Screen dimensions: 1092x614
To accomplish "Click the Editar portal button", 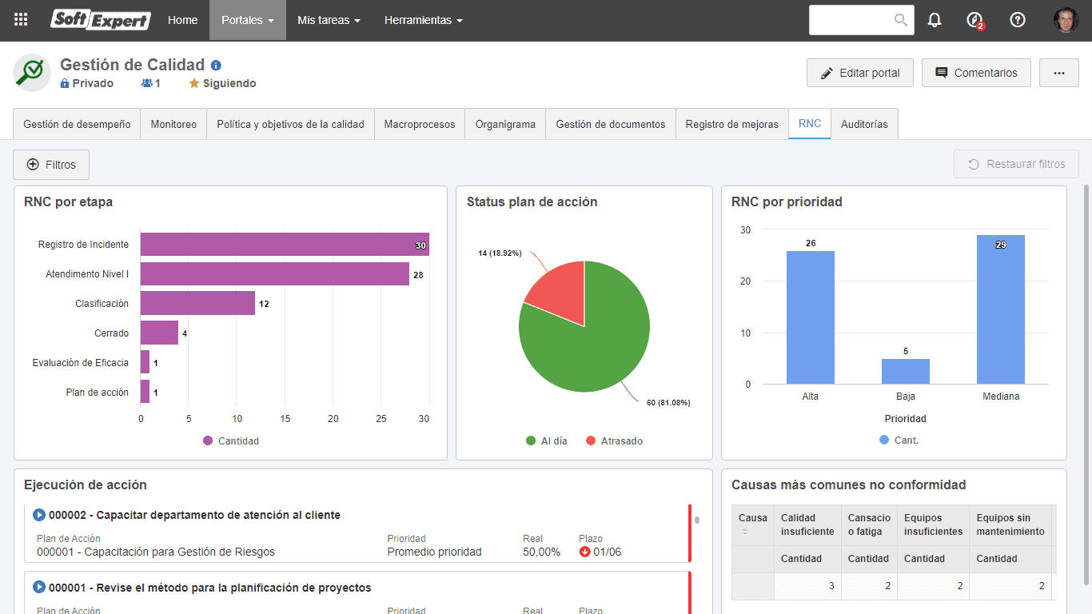I will (x=860, y=73).
